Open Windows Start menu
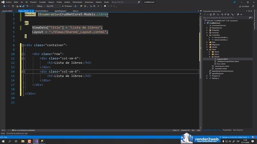The width and height of the screenshot is (257, 144). click(3, 141)
